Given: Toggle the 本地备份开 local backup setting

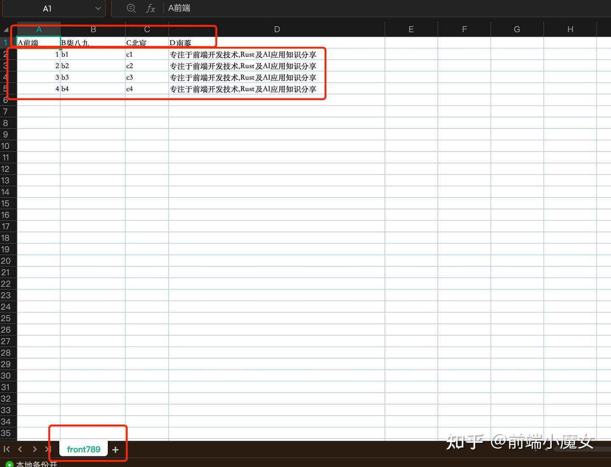Looking at the screenshot, I should pos(36,464).
